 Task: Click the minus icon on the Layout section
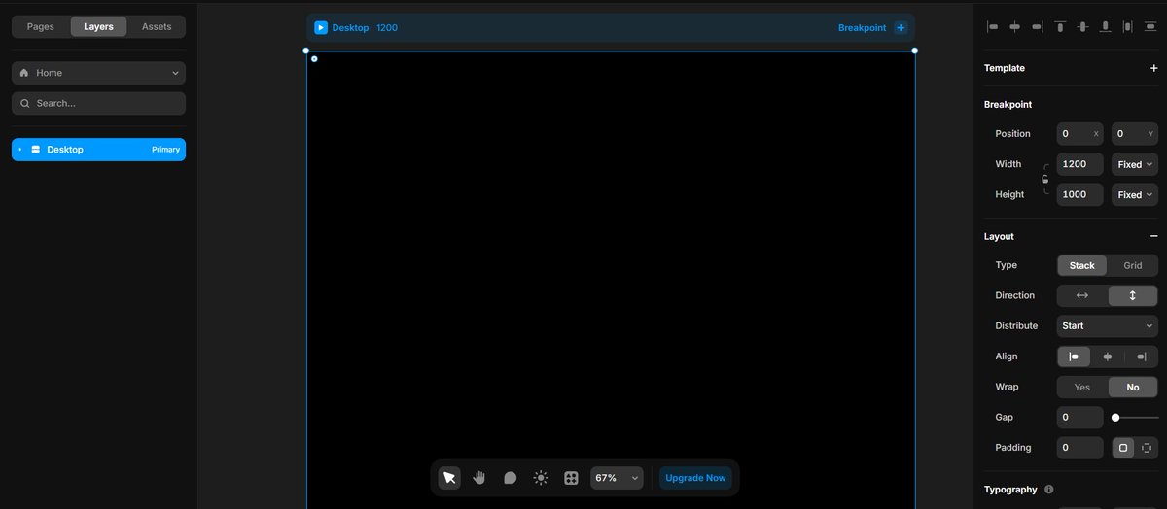[x=1153, y=236]
